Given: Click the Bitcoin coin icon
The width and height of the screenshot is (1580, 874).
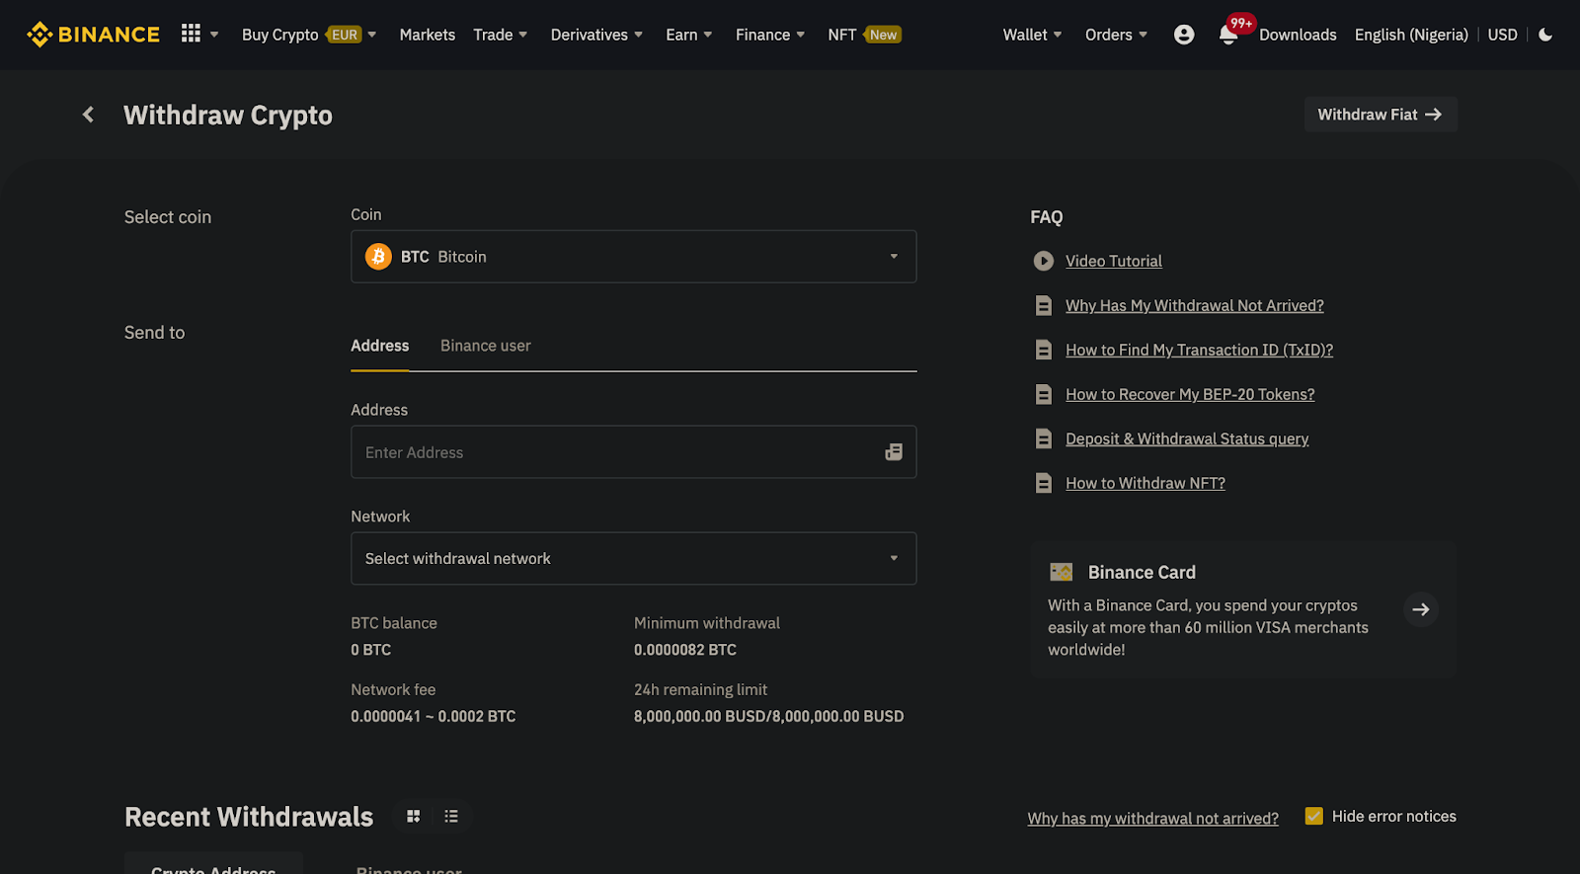Looking at the screenshot, I should coord(378,257).
